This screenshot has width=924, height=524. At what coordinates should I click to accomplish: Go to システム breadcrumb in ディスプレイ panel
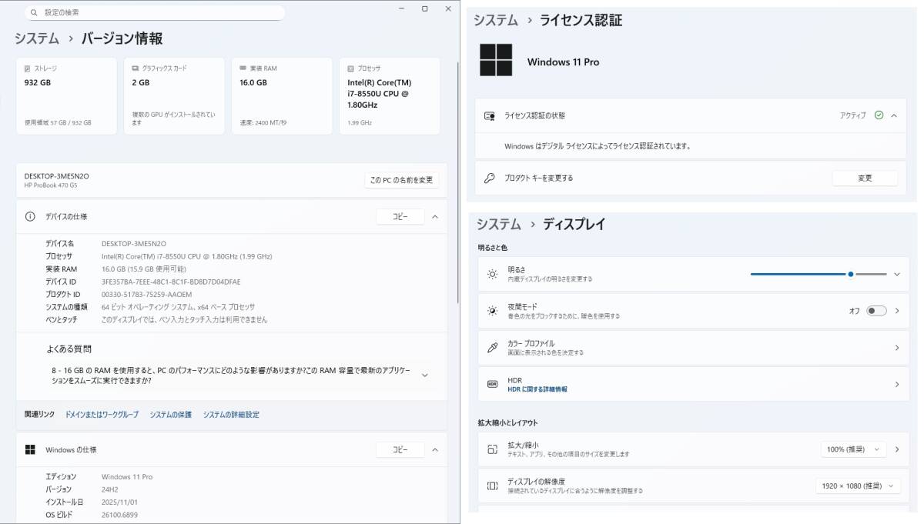(498, 224)
